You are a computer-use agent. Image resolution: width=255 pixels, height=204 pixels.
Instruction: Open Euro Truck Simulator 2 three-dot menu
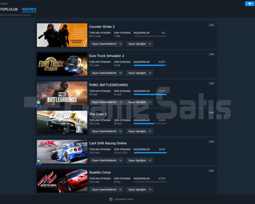(x=211, y=54)
